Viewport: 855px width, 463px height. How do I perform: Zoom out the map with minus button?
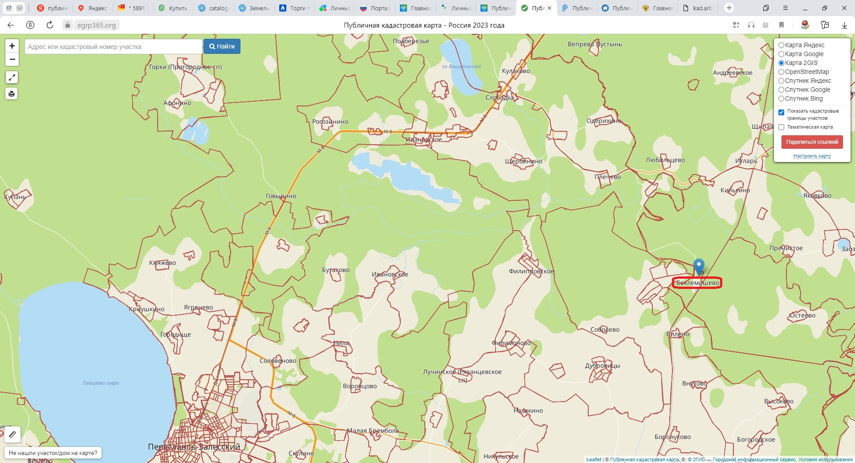(x=12, y=59)
